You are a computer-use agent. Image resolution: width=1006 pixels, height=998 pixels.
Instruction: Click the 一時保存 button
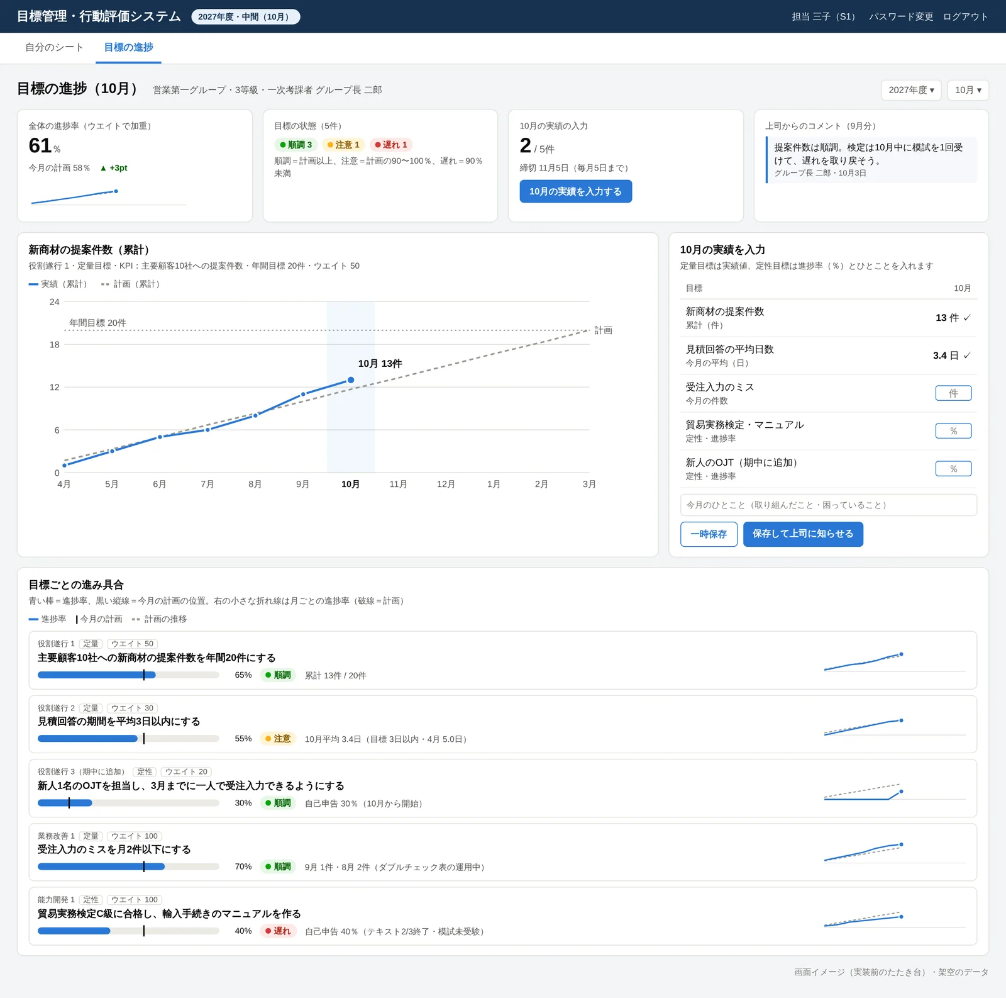709,534
